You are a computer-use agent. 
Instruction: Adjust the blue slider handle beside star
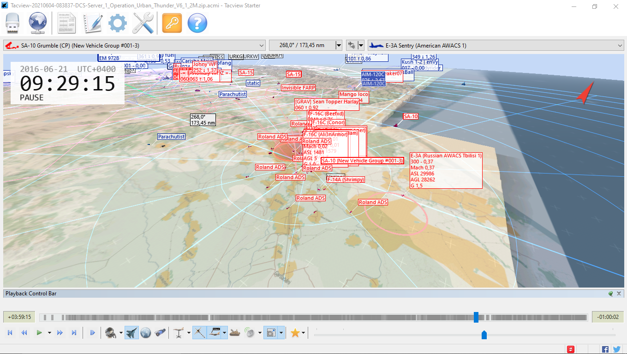coord(484,335)
